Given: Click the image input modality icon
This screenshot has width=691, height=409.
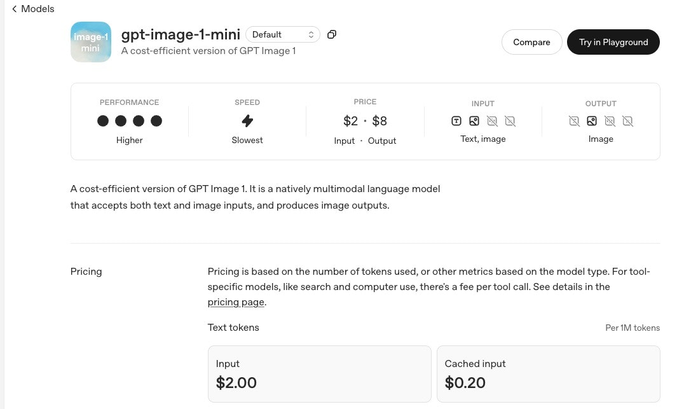Looking at the screenshot, I should click(x=474, y=121).
